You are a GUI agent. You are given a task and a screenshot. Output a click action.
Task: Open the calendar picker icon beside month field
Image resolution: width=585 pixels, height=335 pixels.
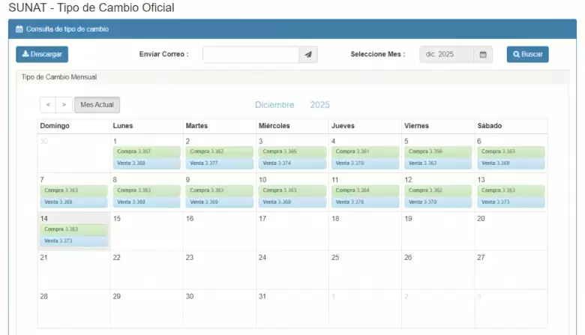coord(483,55)
